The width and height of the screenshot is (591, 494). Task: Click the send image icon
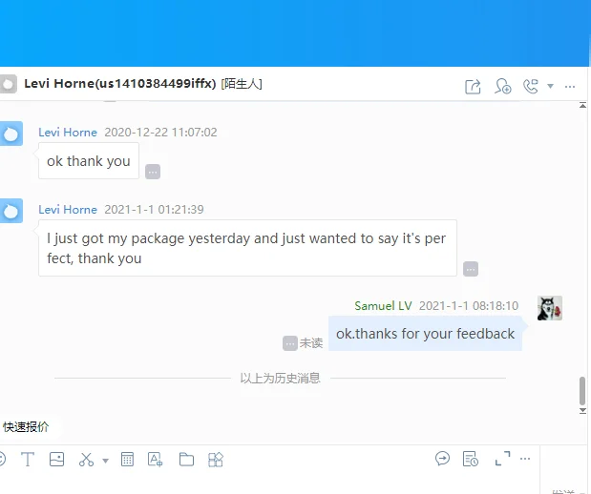pyautogui.click(x=56, y=460)
